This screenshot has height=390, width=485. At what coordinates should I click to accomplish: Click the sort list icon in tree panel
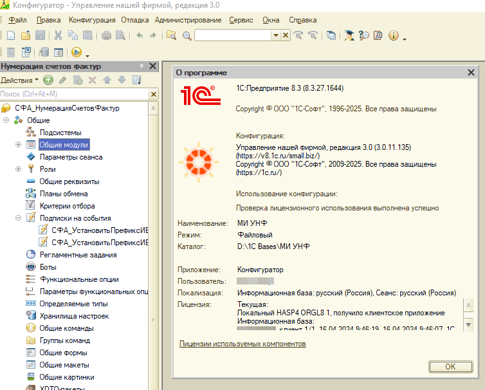pos(136,80)
